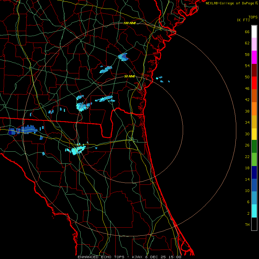259x259 pixels.
Task: Click the 'NEXLAB-College of DuPage' credit text
Action: 230,3
